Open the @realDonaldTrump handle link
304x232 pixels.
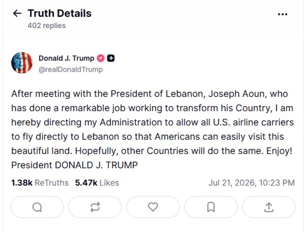[x=70, y=69]
